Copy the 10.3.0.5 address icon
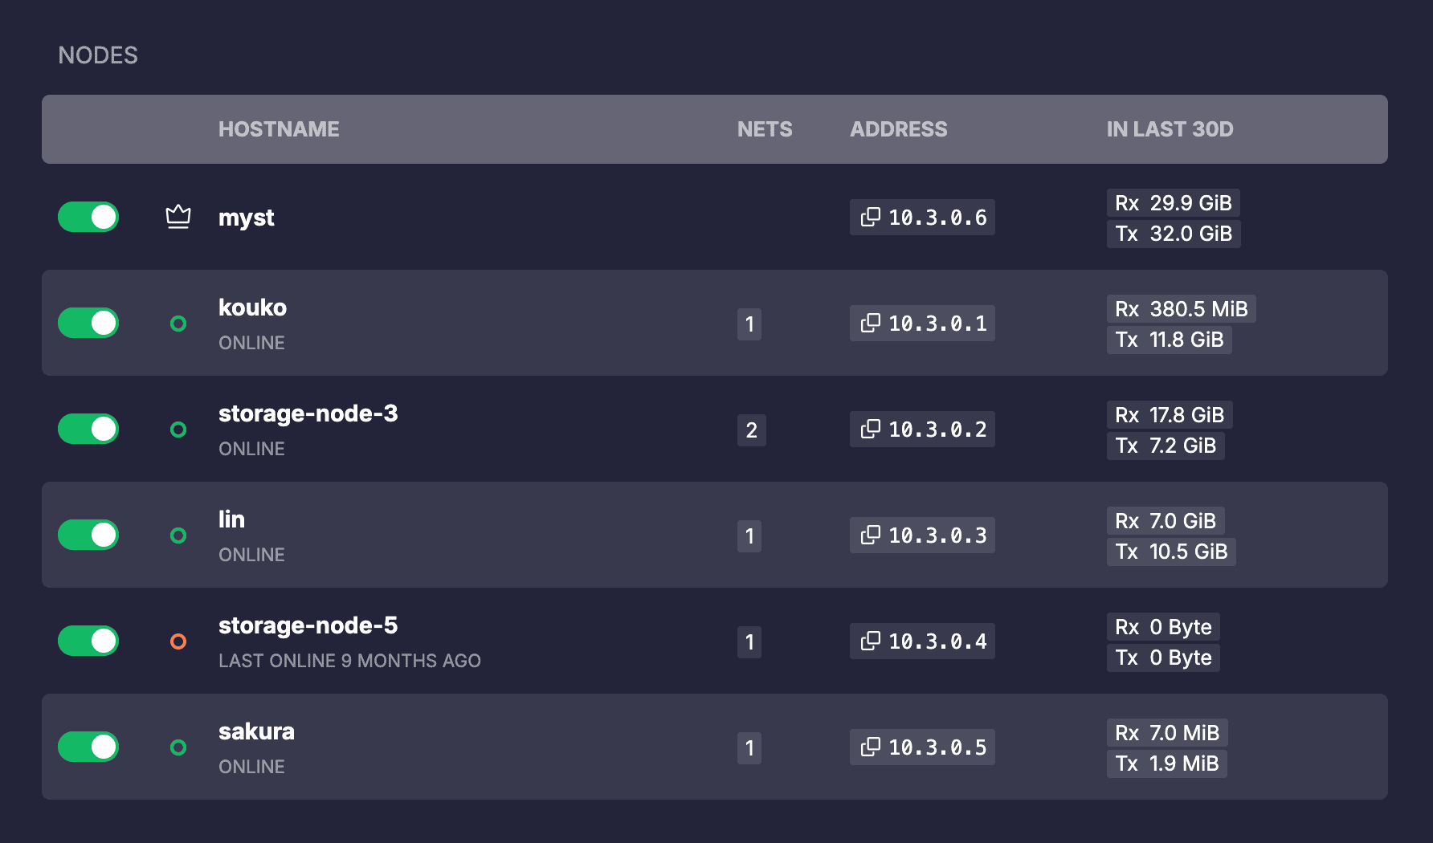The image size is (1433, 843). tap(871, 747)
